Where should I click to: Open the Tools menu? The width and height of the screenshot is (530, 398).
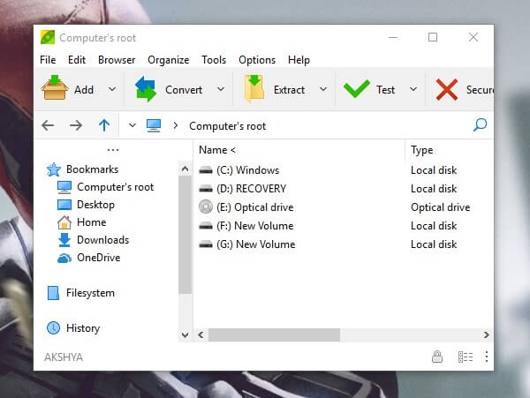214,60
